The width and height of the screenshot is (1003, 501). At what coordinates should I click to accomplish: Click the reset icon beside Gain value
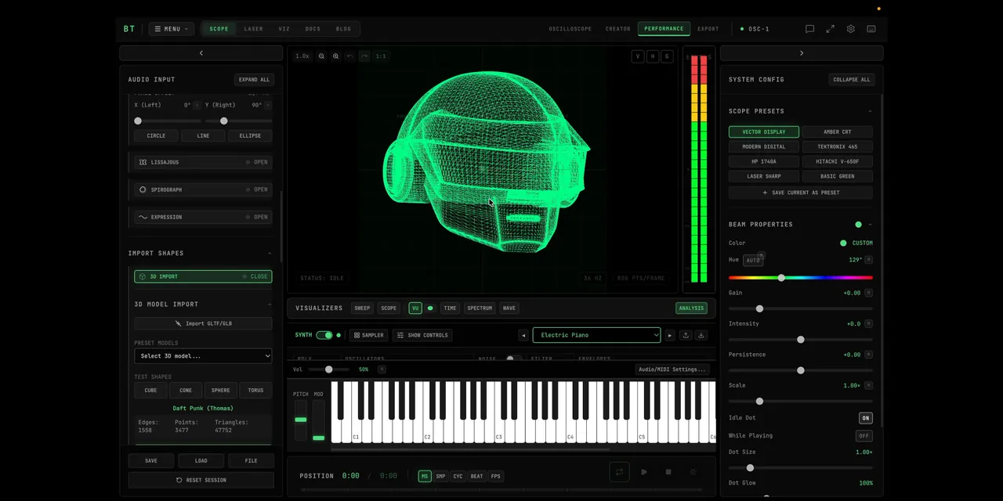coord(868,293)
